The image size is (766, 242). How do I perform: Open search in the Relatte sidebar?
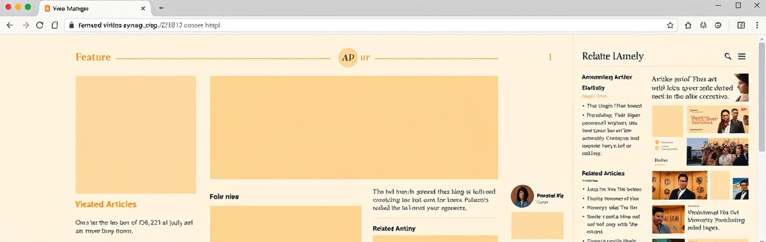[x=728, y=56]
